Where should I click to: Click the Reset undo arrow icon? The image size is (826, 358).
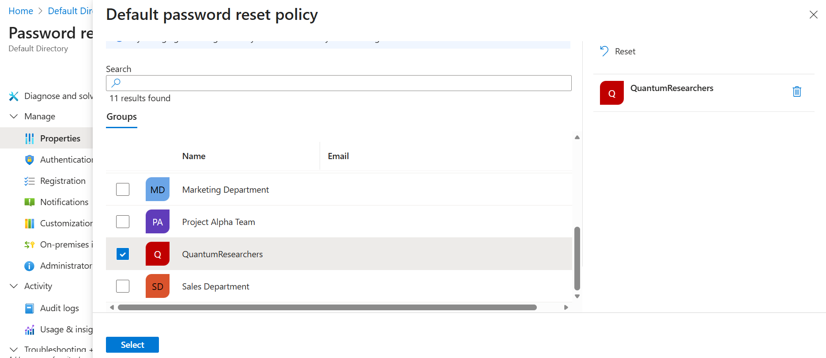(604, 51)
